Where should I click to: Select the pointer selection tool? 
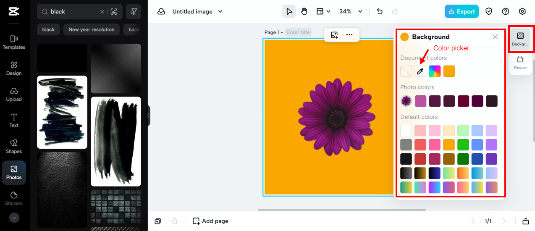[x=289, y=12]
